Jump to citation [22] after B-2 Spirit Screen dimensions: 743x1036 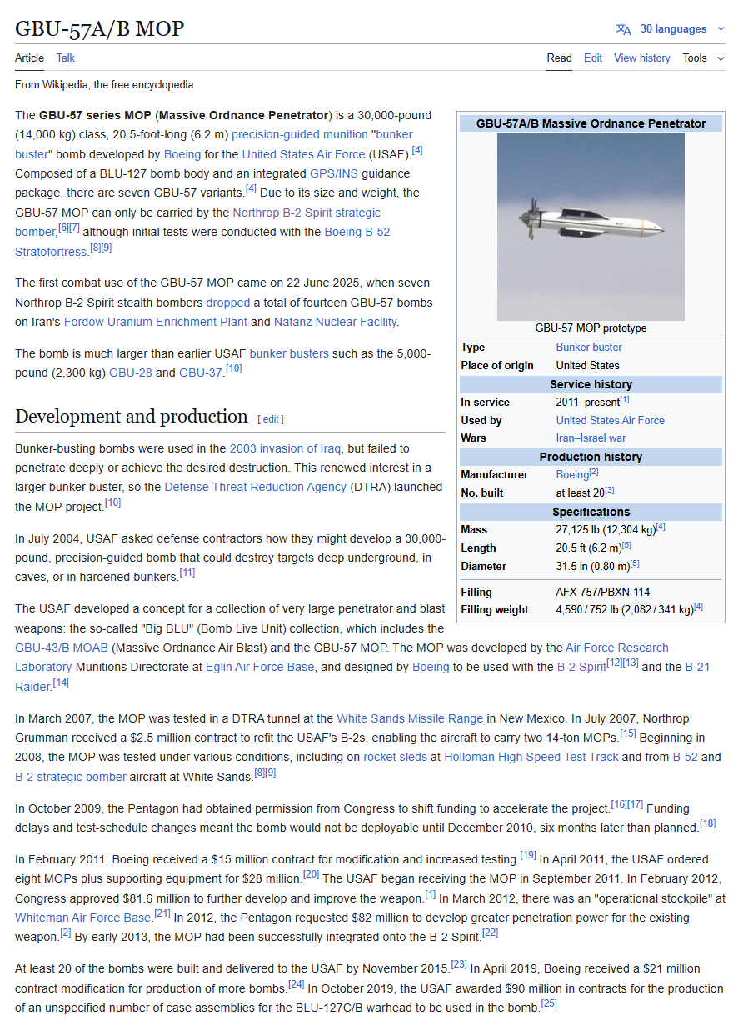(x=491, y=933)
